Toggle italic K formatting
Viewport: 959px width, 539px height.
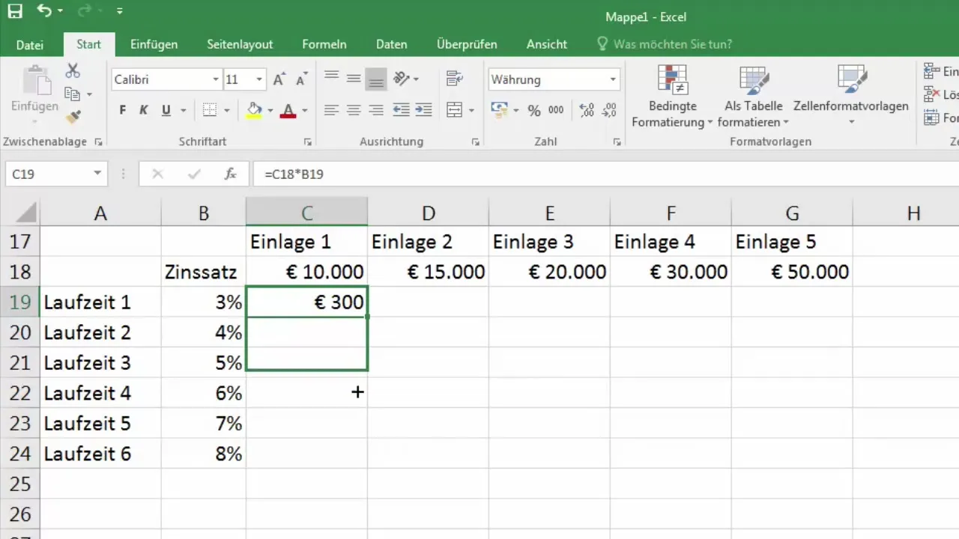pos(144,110)
